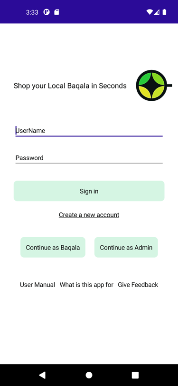Open recent apps with square button
This screenshot has height=386, width=178.
pyautogui.click(x=135, y=375)
